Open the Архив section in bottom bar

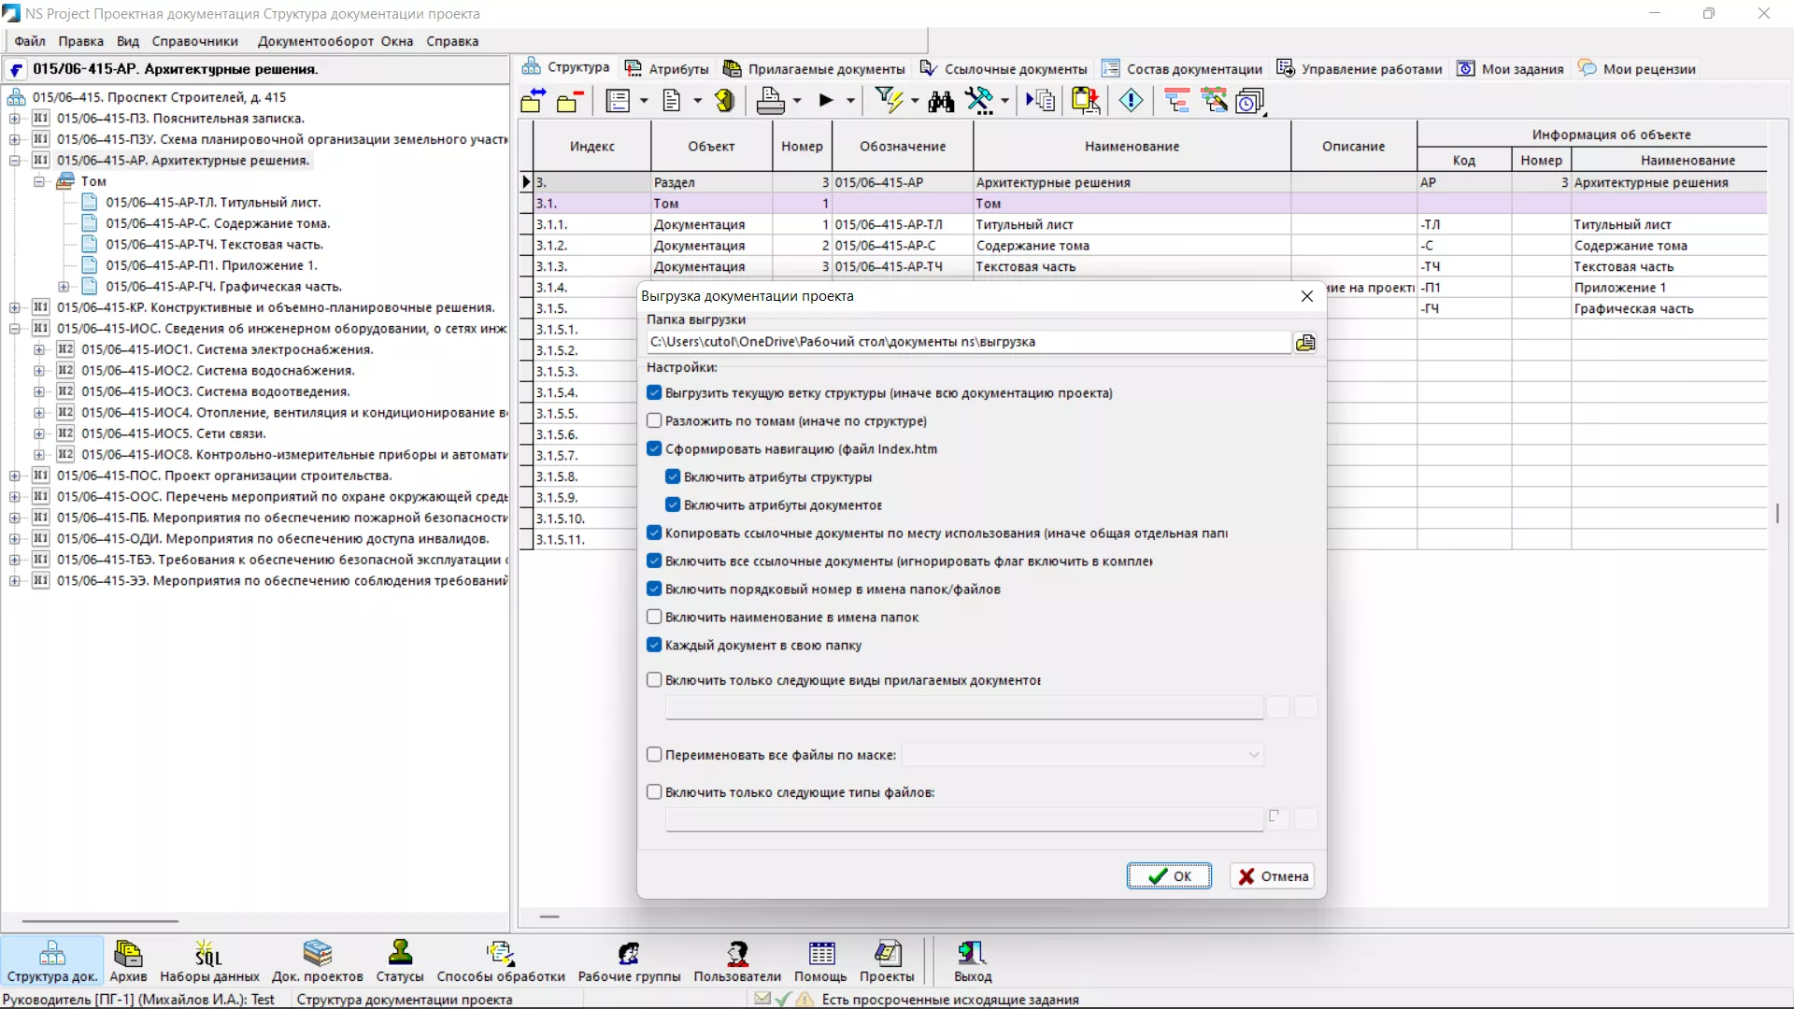[128, 961]
